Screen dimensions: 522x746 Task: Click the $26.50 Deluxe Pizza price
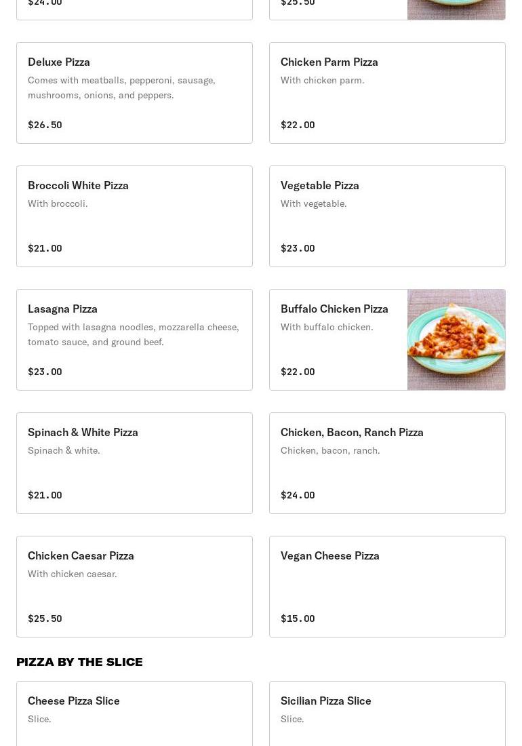[x=45, y=125]
